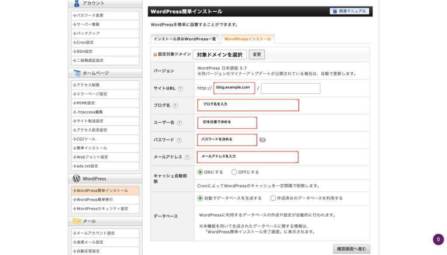
Task: Open 迷惑メール設定 in sidebar
Action: pyautogui.click(x=105, y=242)
